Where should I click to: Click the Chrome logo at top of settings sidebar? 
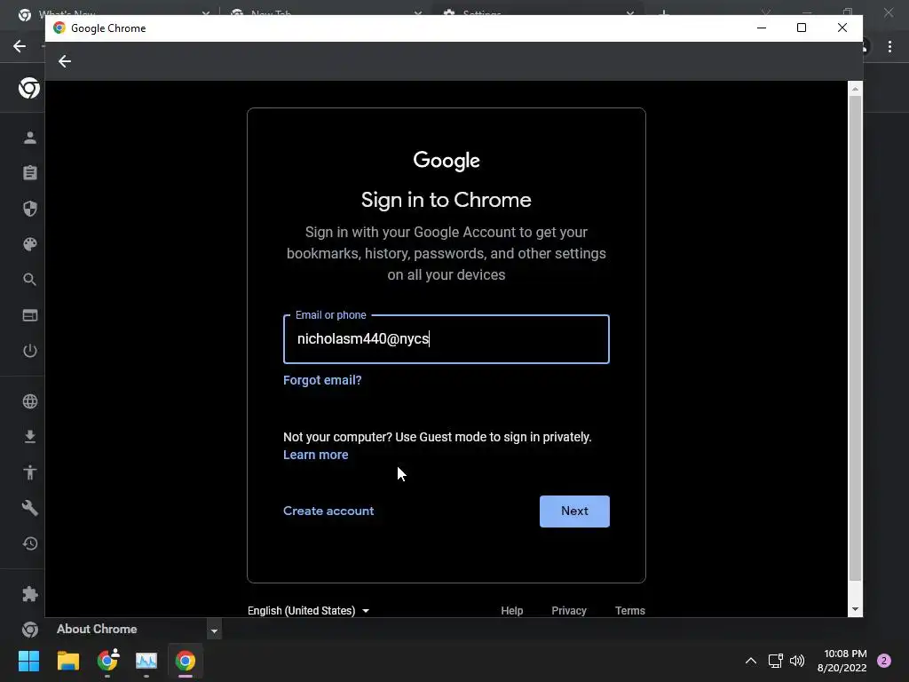point(29,88)
